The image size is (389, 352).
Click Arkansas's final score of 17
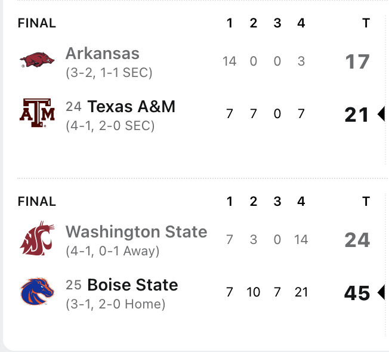357,61
